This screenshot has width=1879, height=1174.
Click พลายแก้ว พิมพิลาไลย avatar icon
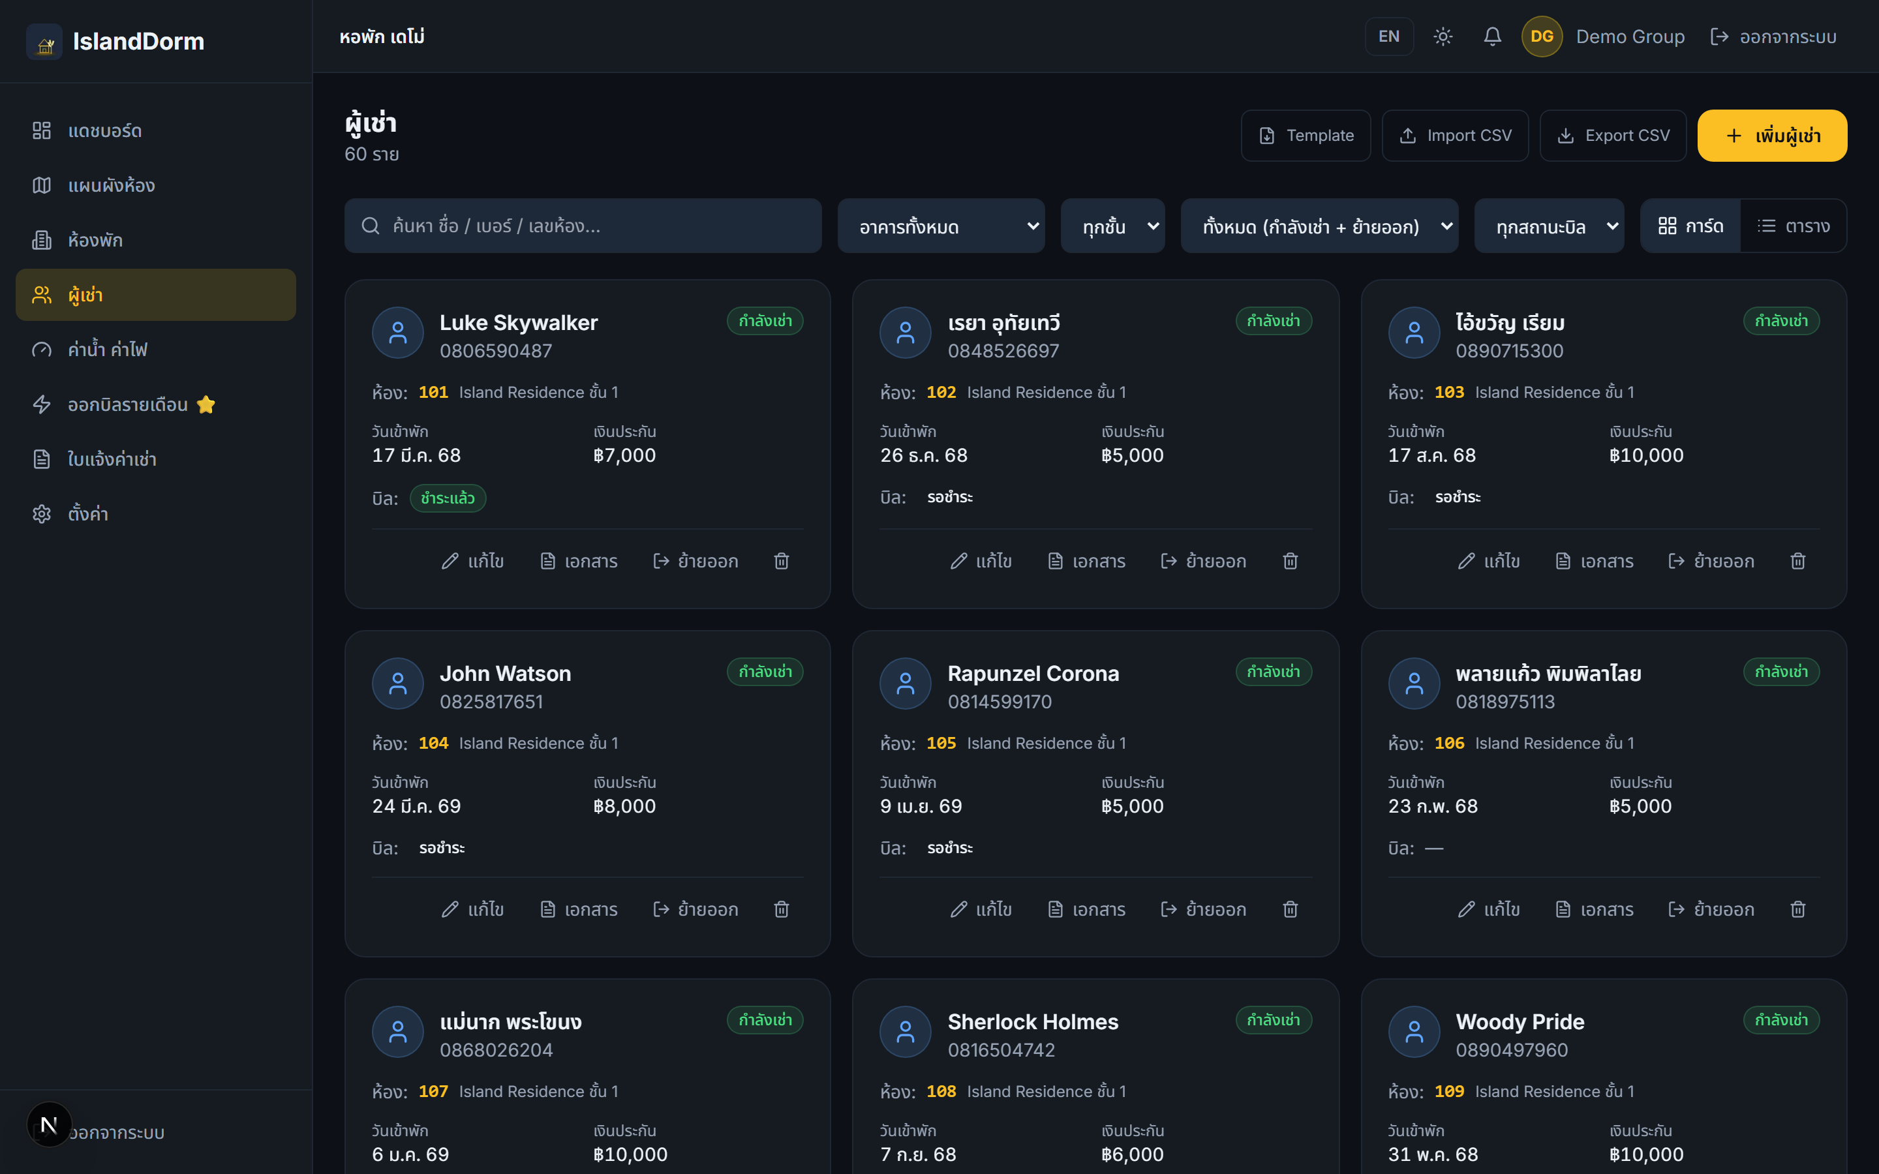(x=1414, y=684)
